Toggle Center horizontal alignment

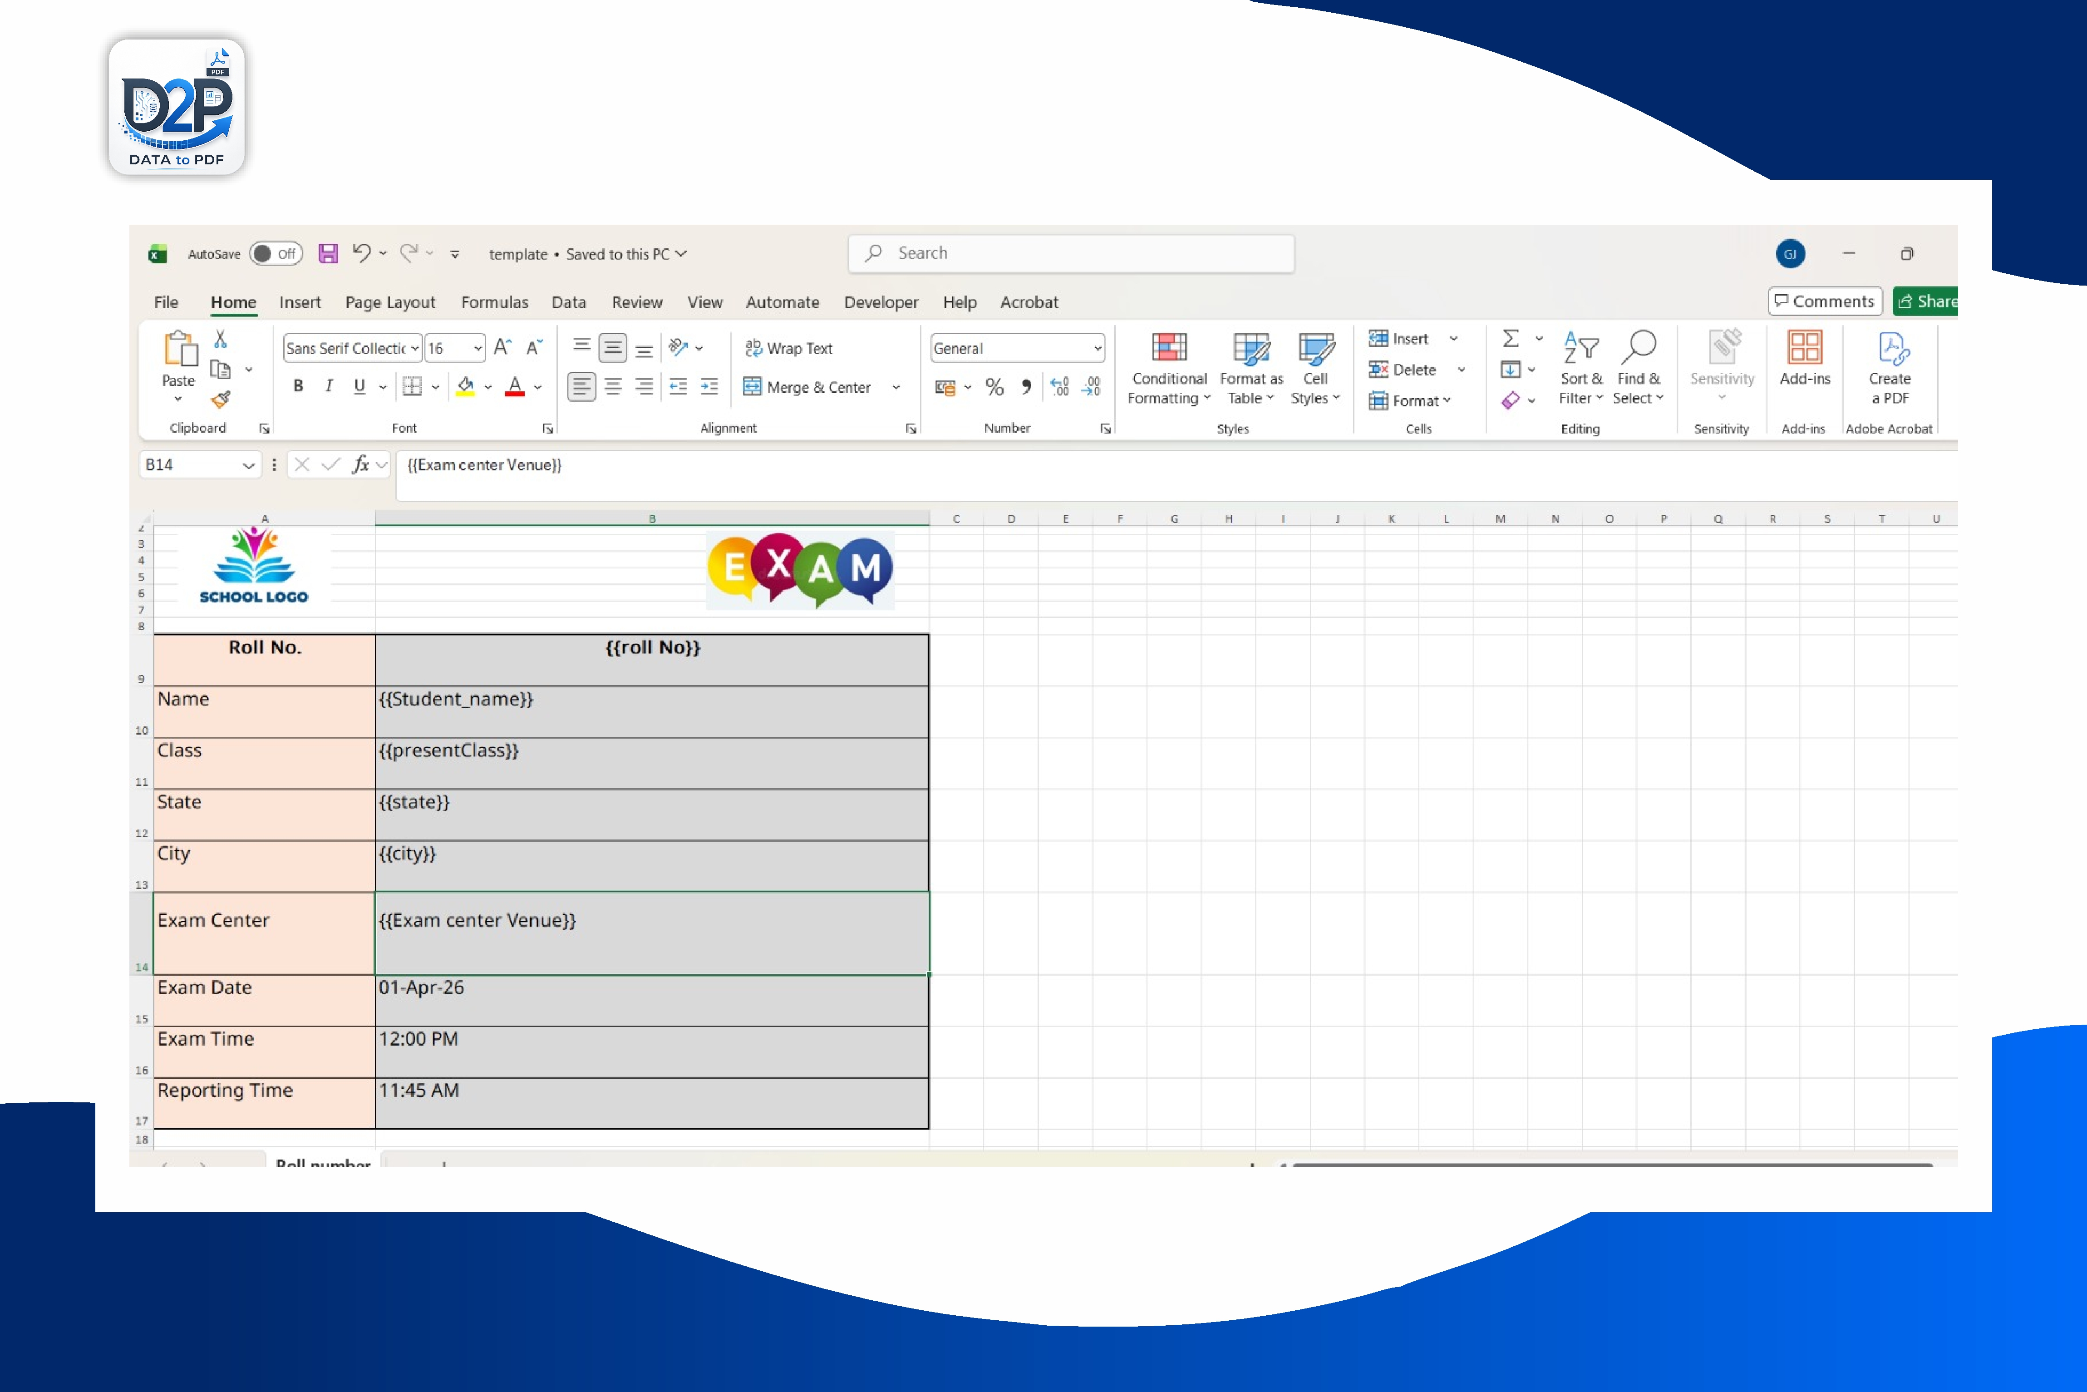tap(612, 386)
